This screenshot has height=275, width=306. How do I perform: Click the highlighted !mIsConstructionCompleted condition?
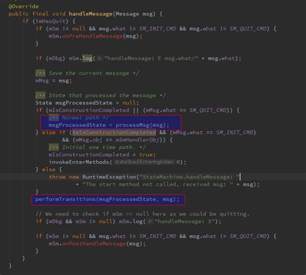[114, 133]
